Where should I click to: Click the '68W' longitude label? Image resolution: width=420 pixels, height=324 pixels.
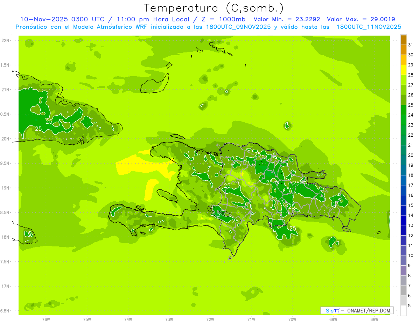(374, 319)
